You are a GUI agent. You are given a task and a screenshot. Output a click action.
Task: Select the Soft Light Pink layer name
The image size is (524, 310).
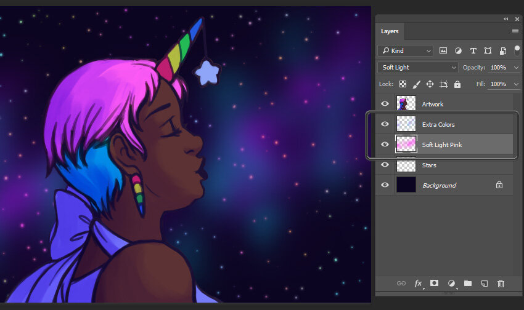[x=442, y=145]
